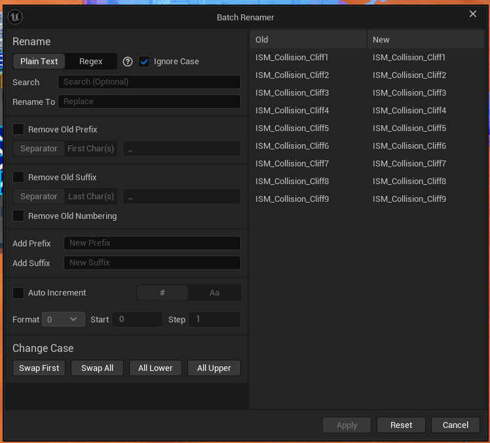Select ISM_Collision_Cliff6 in Old column

(292, 145)
